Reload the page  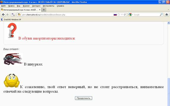pyautogui.click(x=125, y=15)
